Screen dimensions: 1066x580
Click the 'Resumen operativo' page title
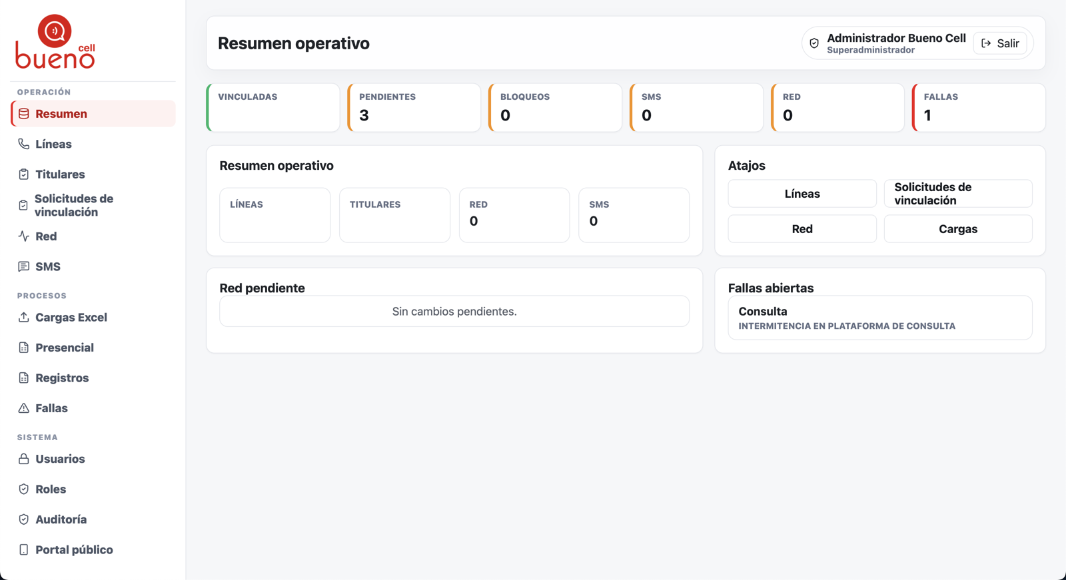tap(294, 43)
